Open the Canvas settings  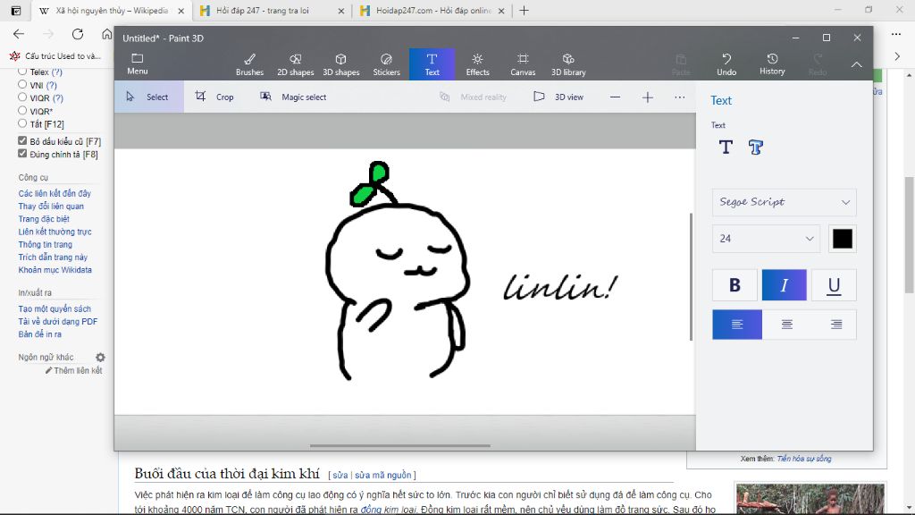pos(523,64)
